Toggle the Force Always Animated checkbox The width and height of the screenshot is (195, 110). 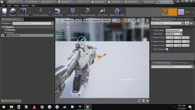click(167, 49)
